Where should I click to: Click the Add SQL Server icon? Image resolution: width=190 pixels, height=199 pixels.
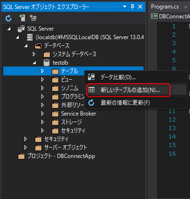[22, 18]
